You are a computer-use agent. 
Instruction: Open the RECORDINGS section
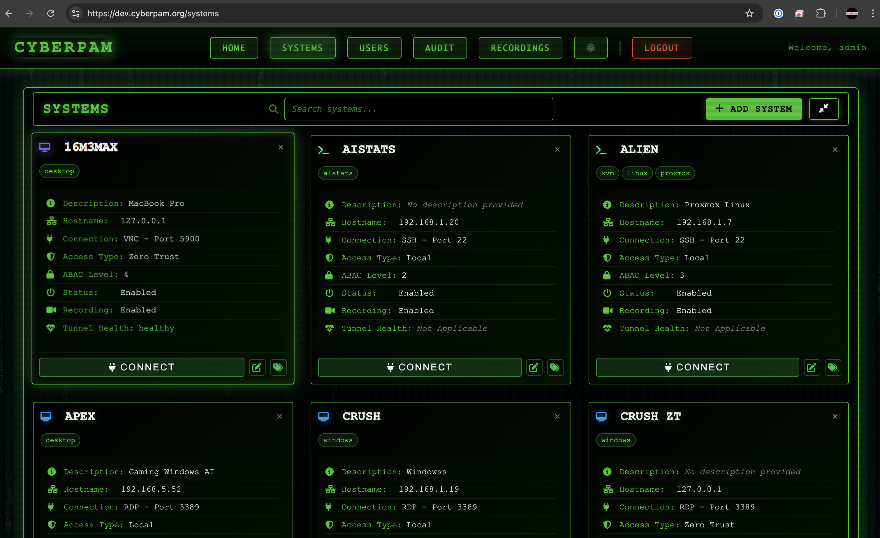click(520, 48)
